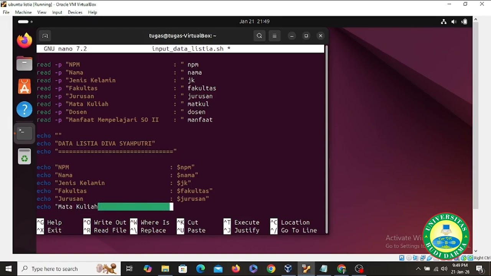Viewport: 491px width, 276px height.
Task: Open the VirtualBox Help menu
Action: (92, 12)
